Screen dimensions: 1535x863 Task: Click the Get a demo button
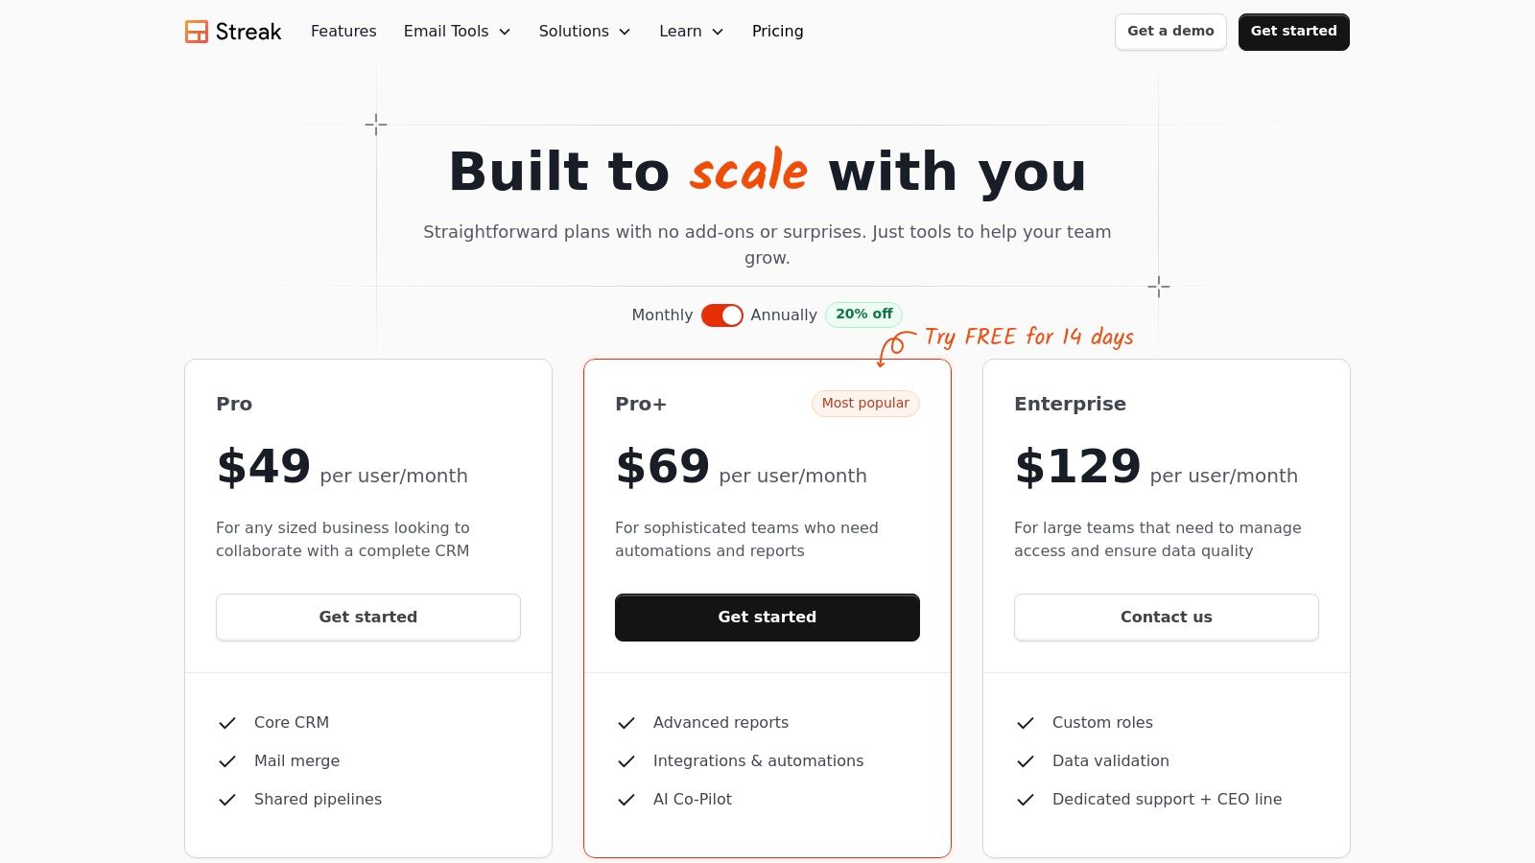coord(1170,32)
